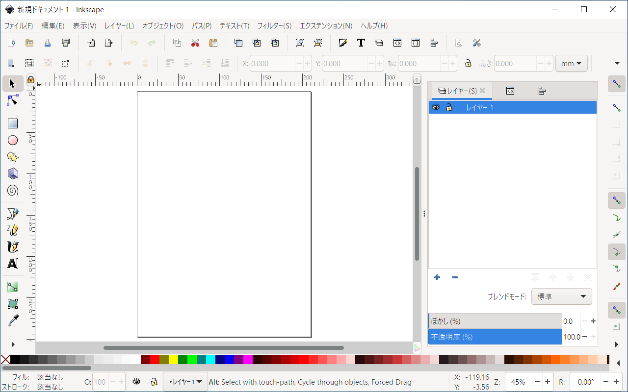Open the フィルター(S) menu

(x=274, y=25)
